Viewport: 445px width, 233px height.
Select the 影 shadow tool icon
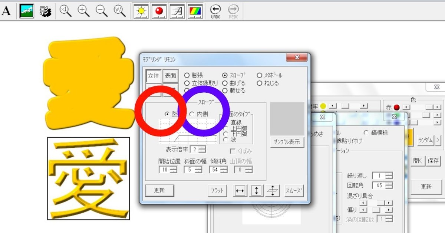pyautogui.click(x=44, y=11)
